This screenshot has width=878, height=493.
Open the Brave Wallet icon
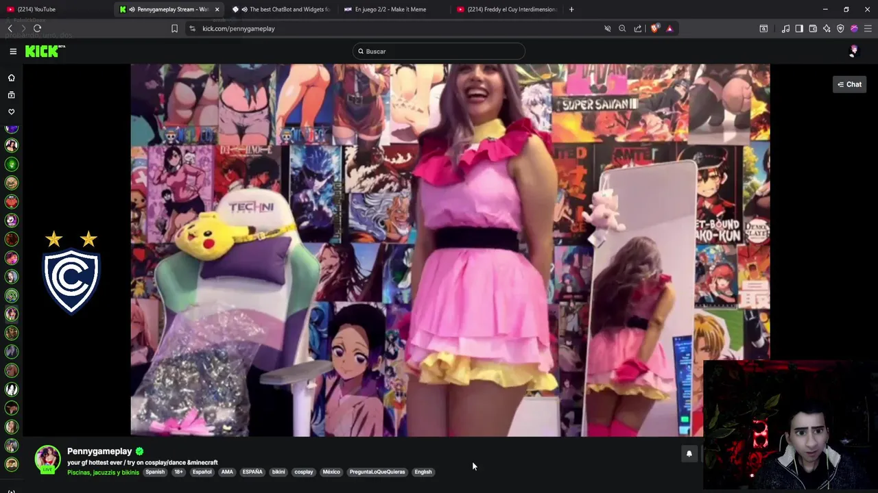tap(813, 29)
